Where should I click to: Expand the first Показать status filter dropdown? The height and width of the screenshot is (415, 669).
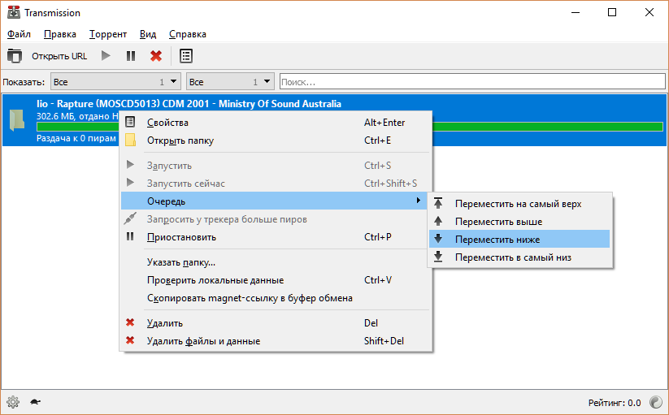click(115, 81)
